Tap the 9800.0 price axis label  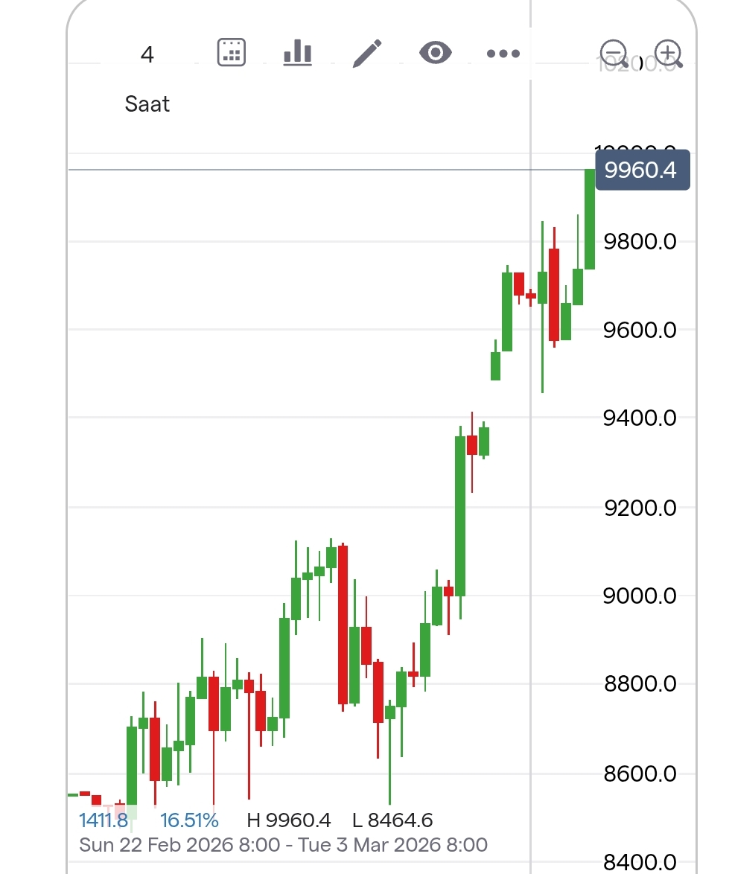point(640,241)
